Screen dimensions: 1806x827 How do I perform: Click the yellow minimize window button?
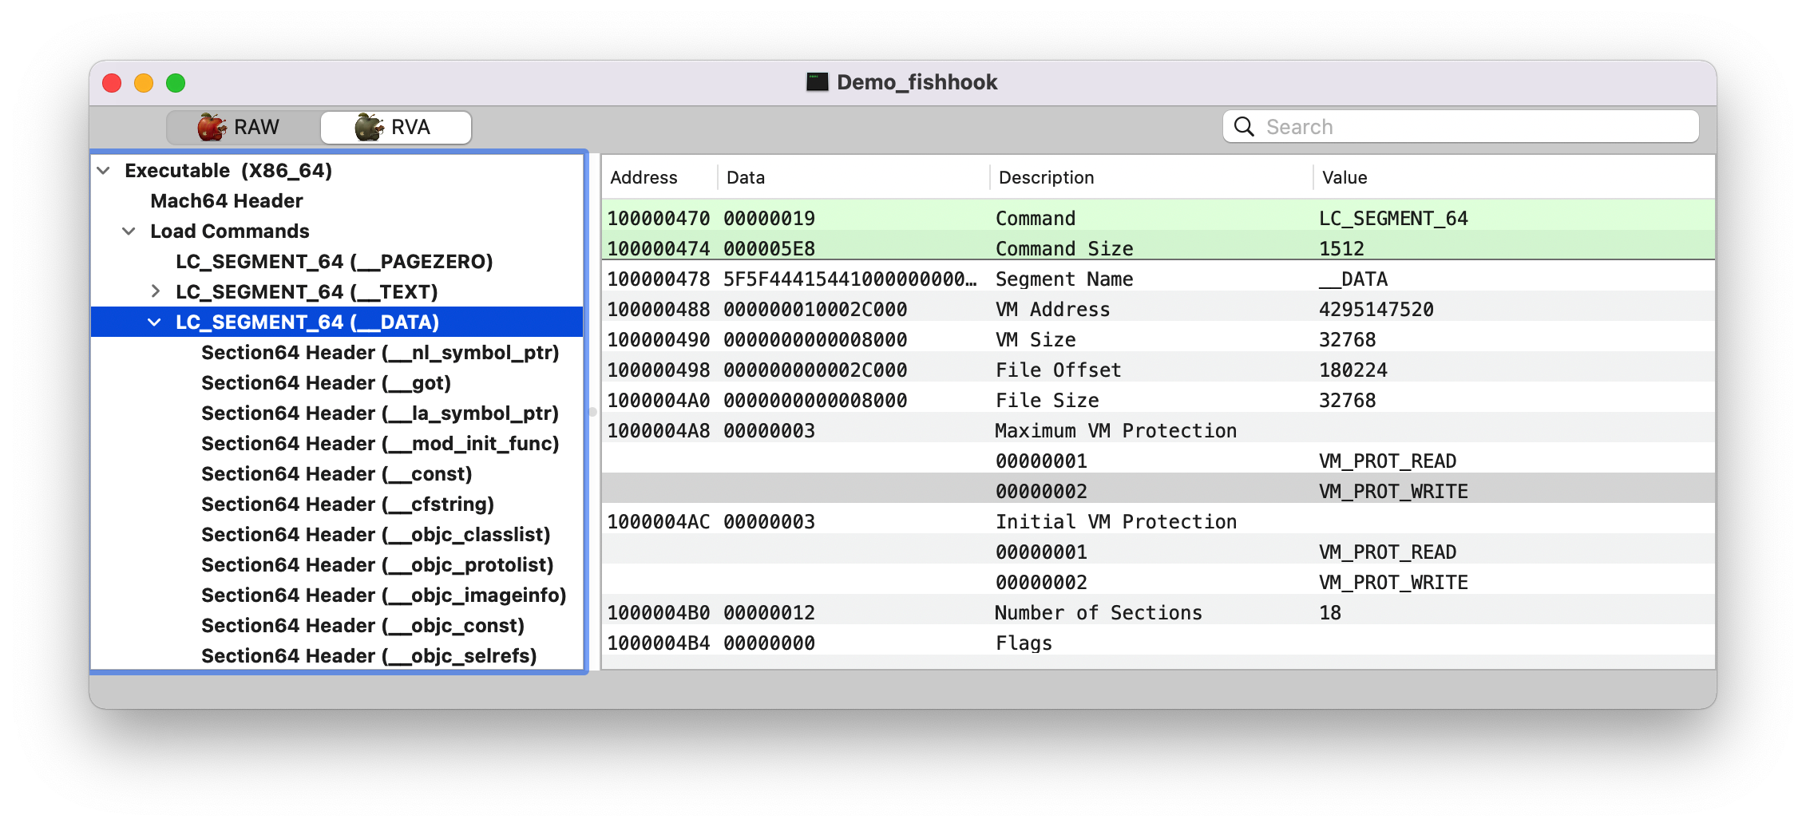(x=144, y=83)
